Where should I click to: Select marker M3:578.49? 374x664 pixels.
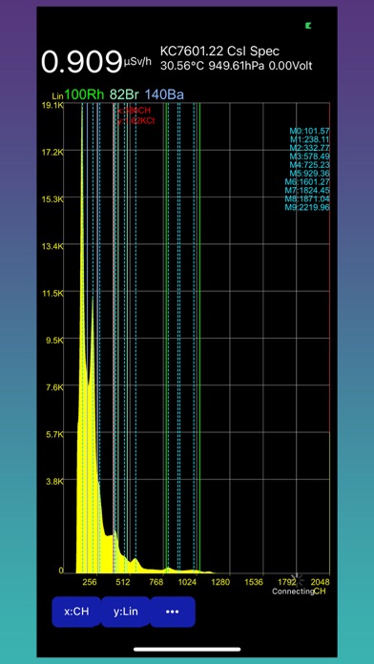point(310,156)
